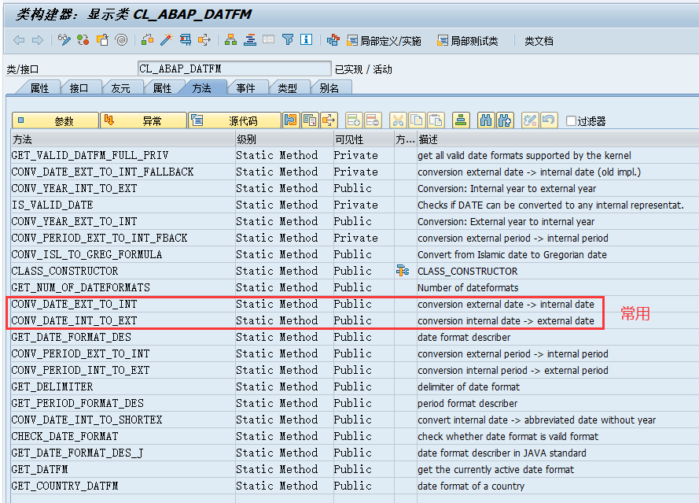The width and height of the screenshot is (699, 503).
Task: Click the Find Next icon
Action: point(506,120)
